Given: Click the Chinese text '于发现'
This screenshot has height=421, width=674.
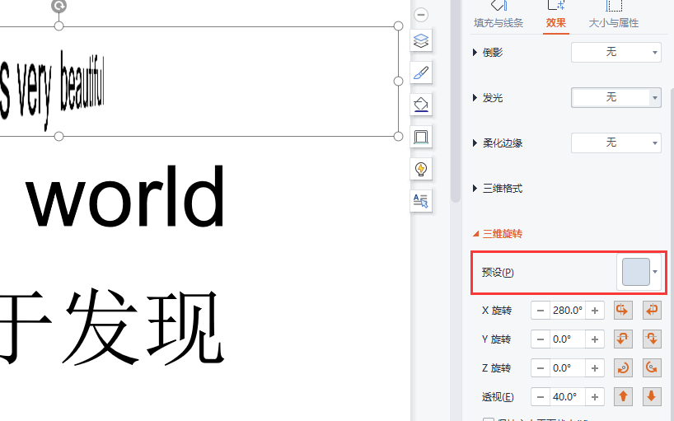Looking at the screenshot, I should 111,328.
